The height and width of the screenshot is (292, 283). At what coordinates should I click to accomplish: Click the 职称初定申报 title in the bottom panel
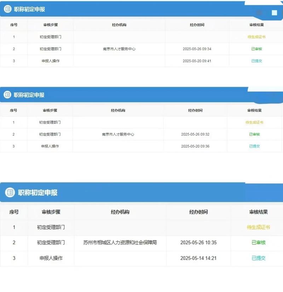[37, 192]
